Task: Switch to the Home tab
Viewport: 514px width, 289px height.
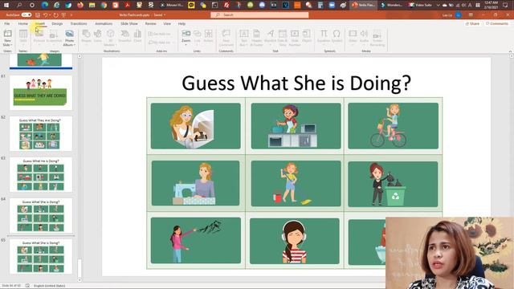Action: click(23, 23)
